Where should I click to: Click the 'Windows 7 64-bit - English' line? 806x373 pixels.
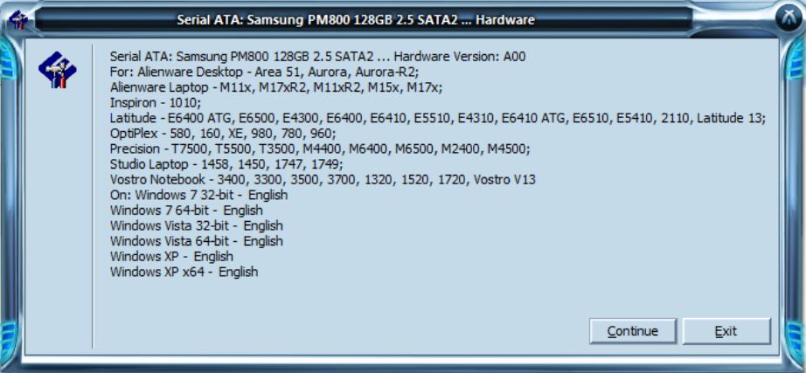[x=186, y=211]
